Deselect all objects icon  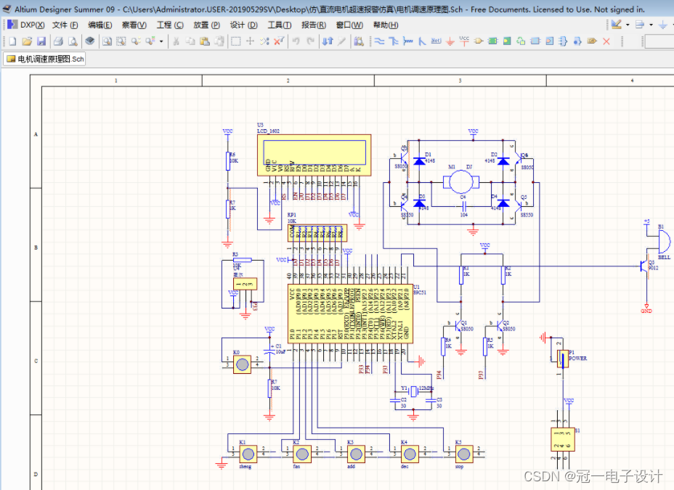pos(264,41)
